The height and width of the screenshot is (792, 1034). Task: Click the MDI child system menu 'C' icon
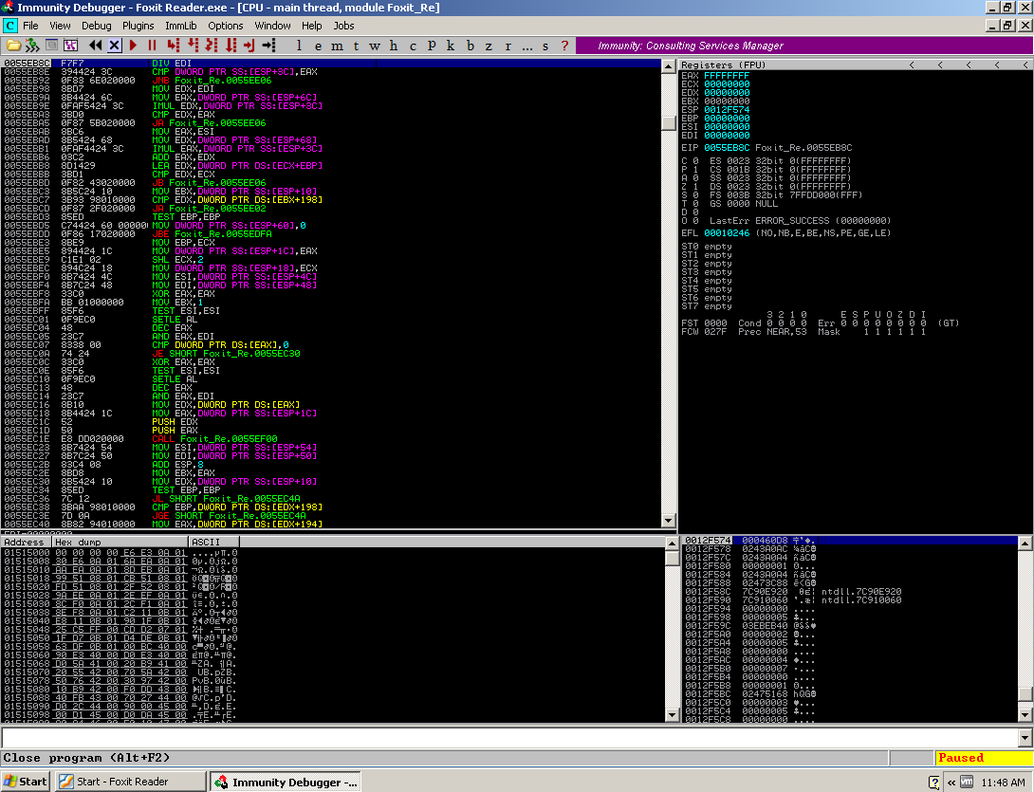point(9,26)
